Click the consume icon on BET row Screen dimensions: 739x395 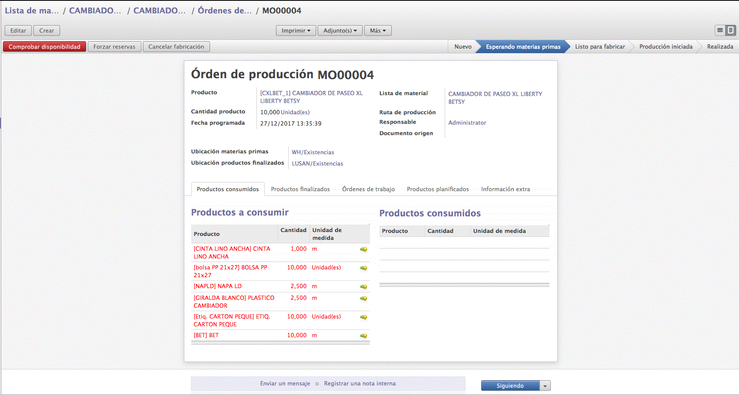(x=363, y=336)
